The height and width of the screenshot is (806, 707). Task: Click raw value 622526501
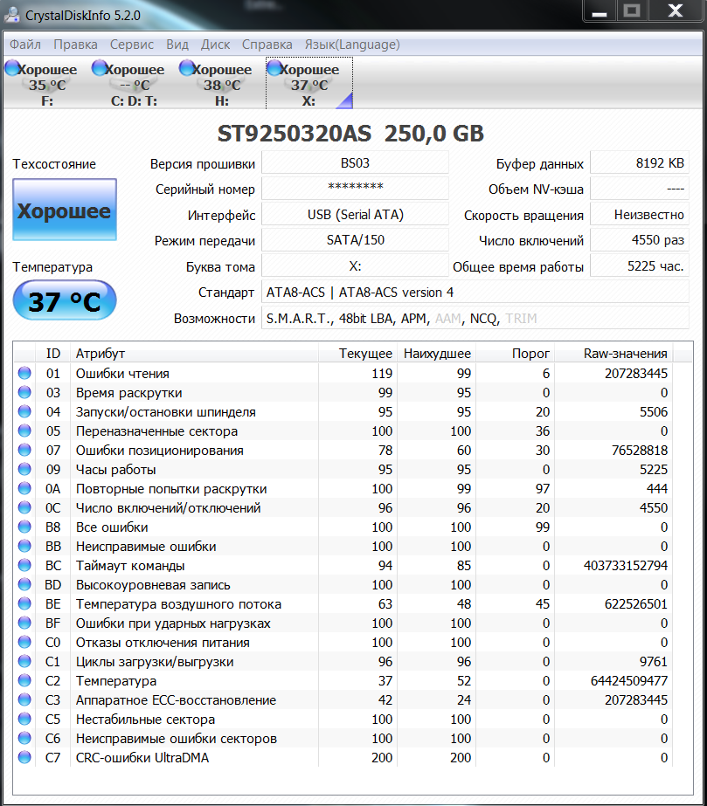pyautogui.click(x=636, y=604)
